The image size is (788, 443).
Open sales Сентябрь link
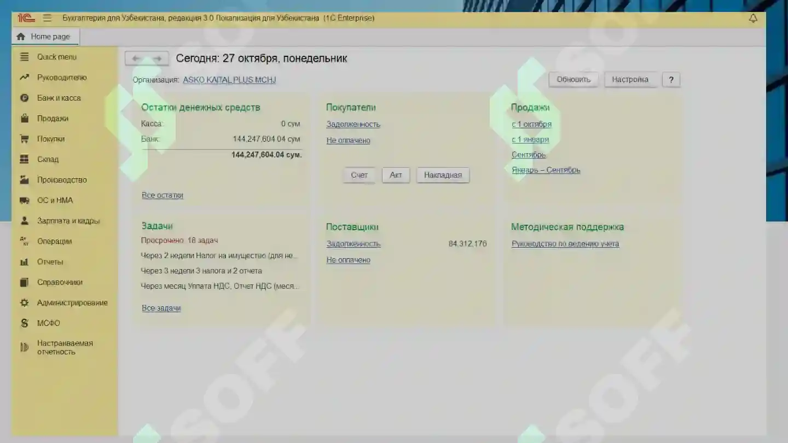529,155
